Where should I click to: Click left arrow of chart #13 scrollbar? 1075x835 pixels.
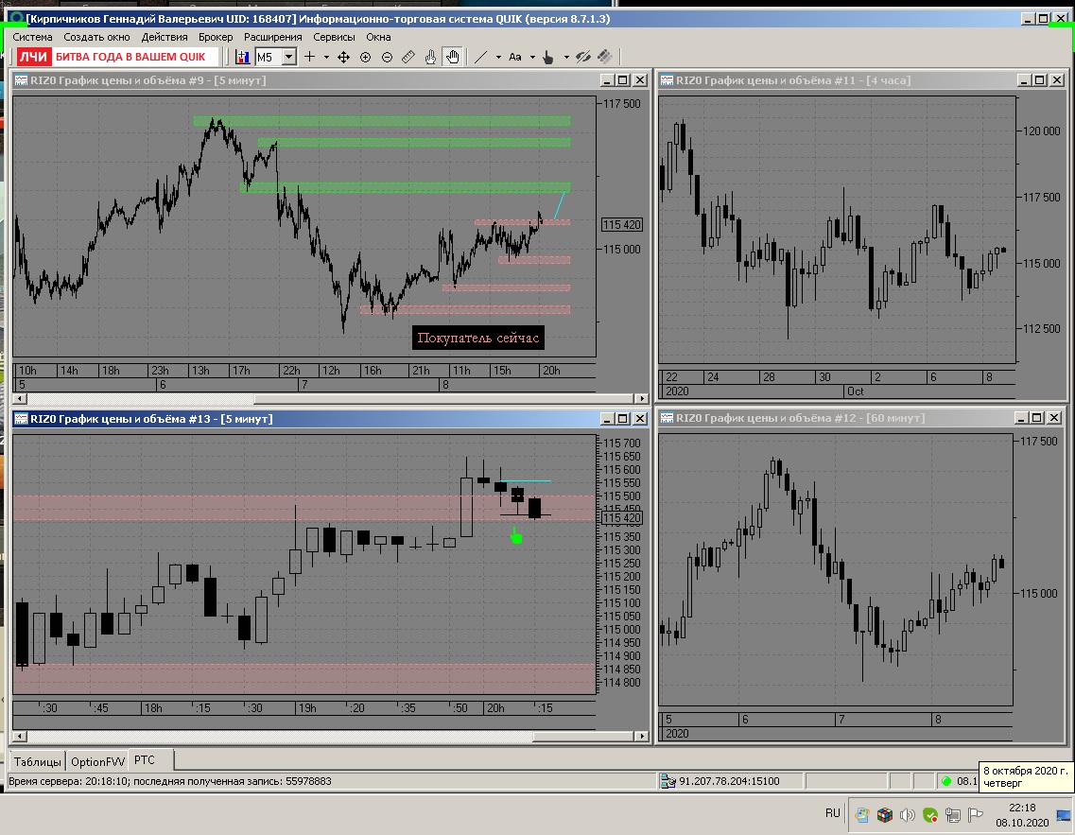pyautogui.click(x=20, y=737)
